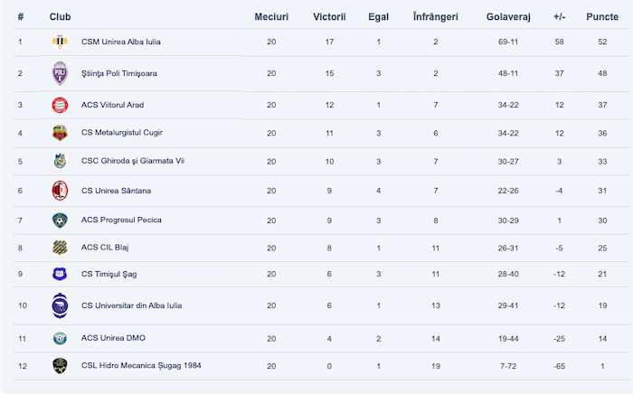Click CS Timișul Șag club logo
Viewport: 633px width, 394px height.
point(60,274)
